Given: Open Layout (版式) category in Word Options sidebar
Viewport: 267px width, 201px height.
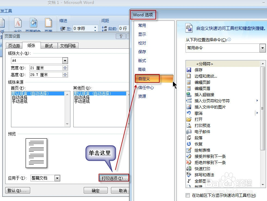Looking at the screenshot, I should [142, 61].
